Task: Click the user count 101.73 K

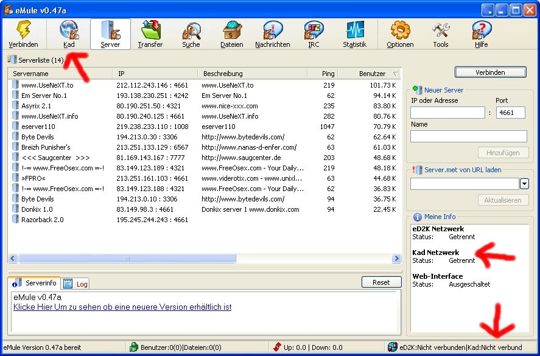Action: click(x=383, y=85)
